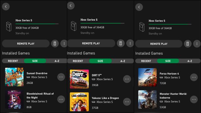Tap the storage bar on the Forza Horizon 4 screen
The image size is (201, 113).
170,24
